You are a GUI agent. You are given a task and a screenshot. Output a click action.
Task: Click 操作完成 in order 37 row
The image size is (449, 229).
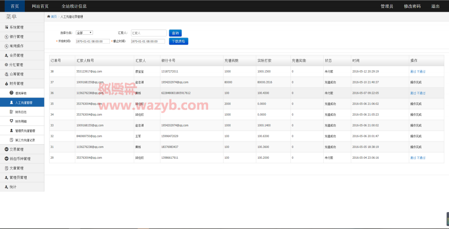point(416,82)
